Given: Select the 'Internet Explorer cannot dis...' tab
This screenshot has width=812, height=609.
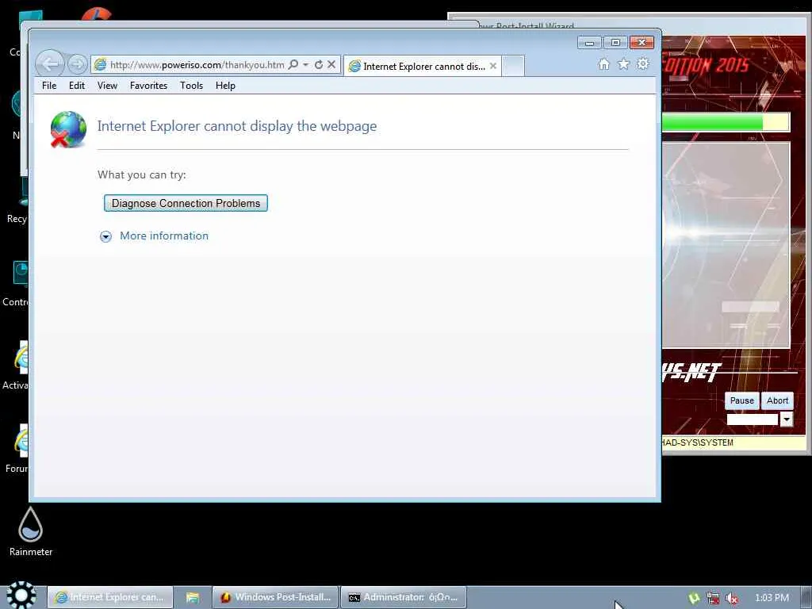Looking at the screenshot, I should 422,67.
